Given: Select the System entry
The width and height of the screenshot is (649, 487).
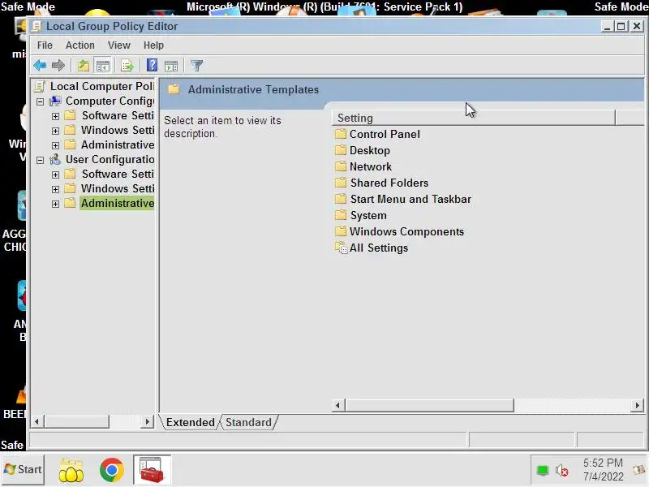Looking at the screenshot, I should point(368,215).
